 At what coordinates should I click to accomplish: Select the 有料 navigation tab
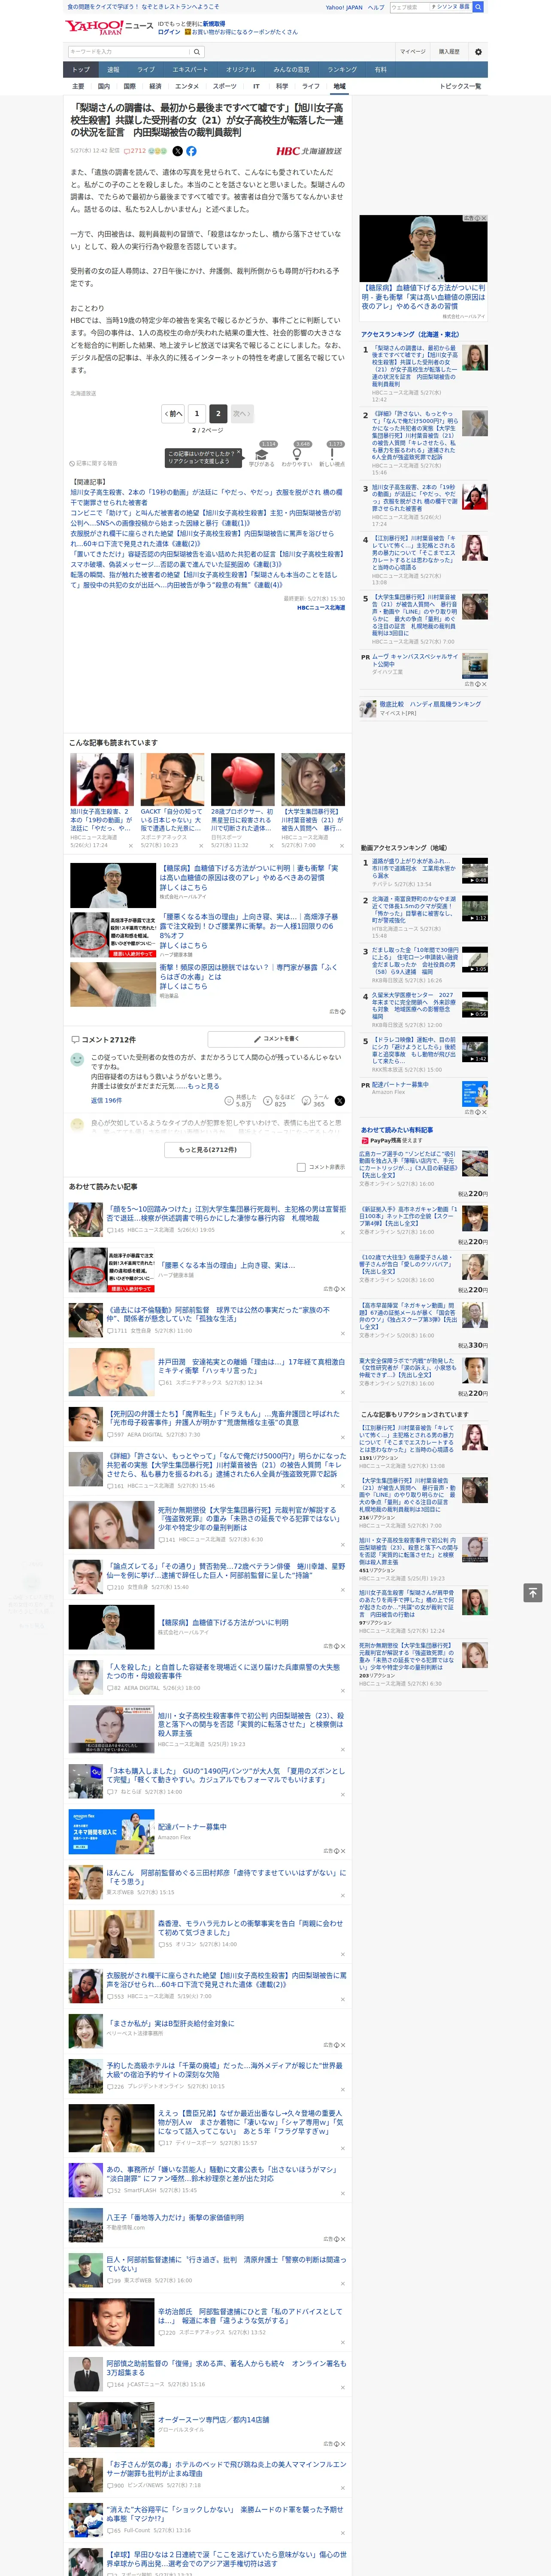tap(381, 70)
